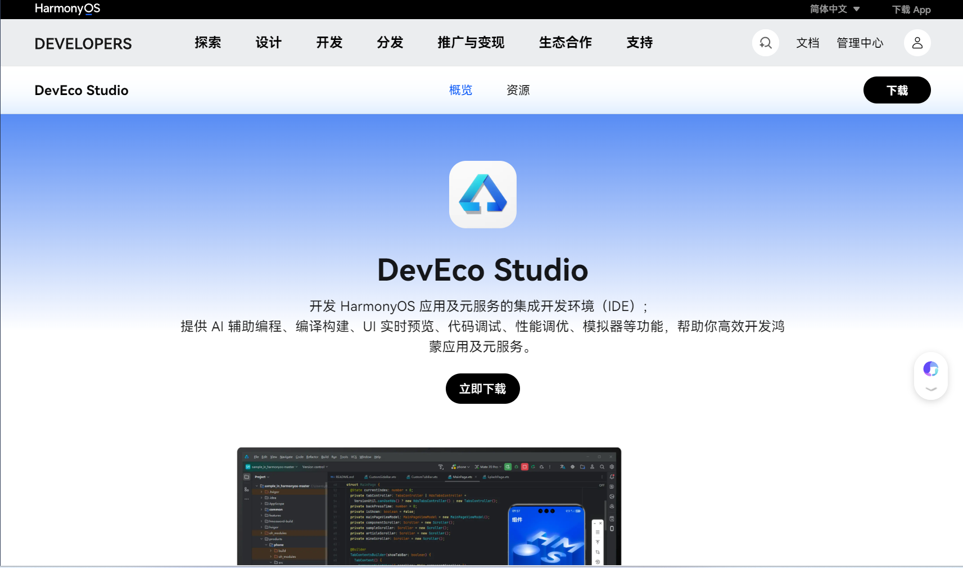
Task: Open the 开发 navigation menu
Action: 329,43
